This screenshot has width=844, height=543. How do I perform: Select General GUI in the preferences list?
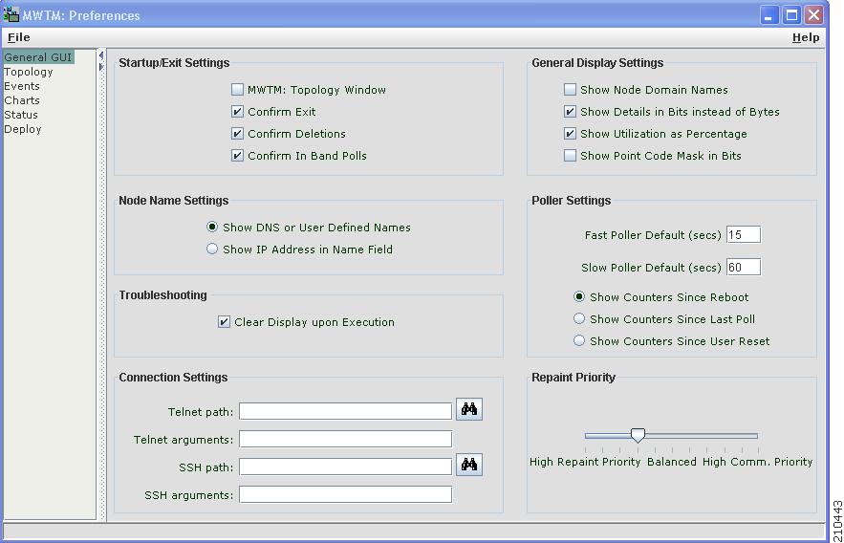37,57
